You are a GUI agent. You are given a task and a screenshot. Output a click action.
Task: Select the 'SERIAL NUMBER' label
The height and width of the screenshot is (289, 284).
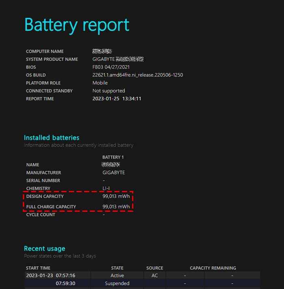tap(43, 181)
